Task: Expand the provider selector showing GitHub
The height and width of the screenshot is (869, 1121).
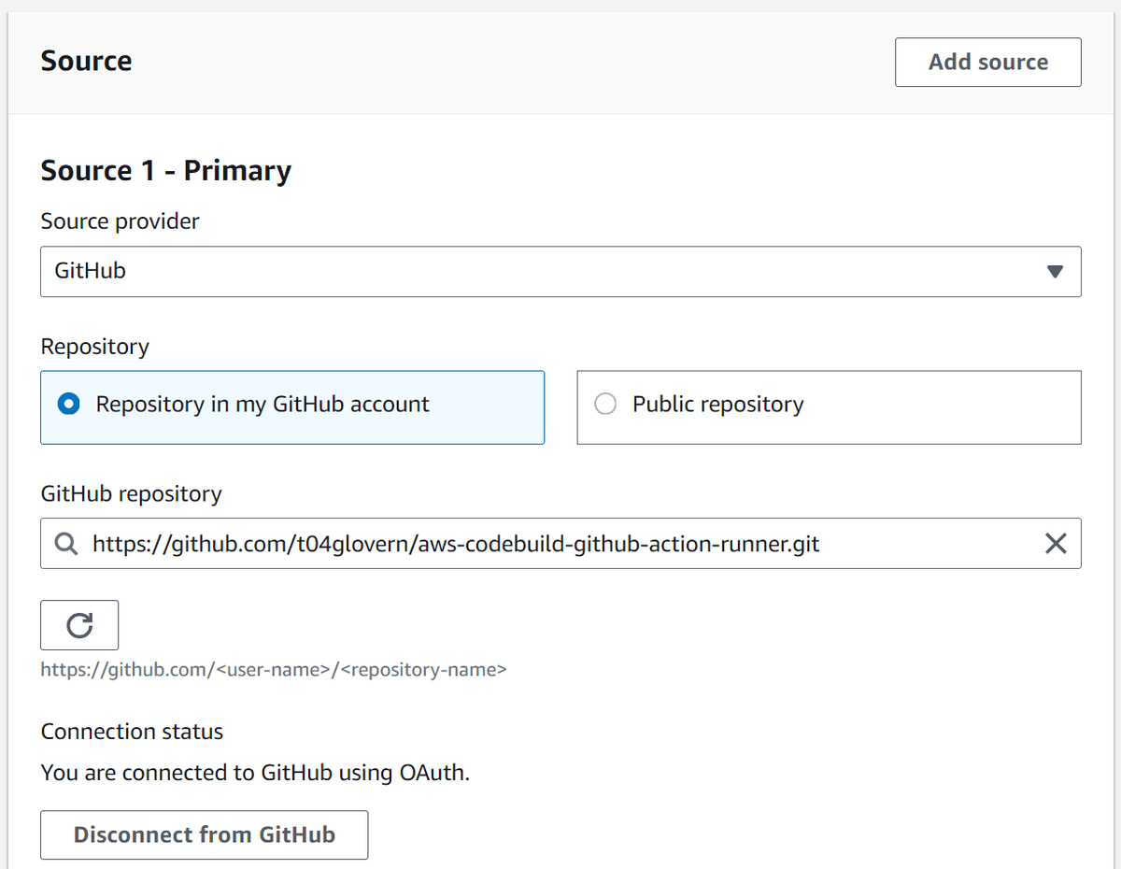Action: pyautogui.click(x=560, y=271)
